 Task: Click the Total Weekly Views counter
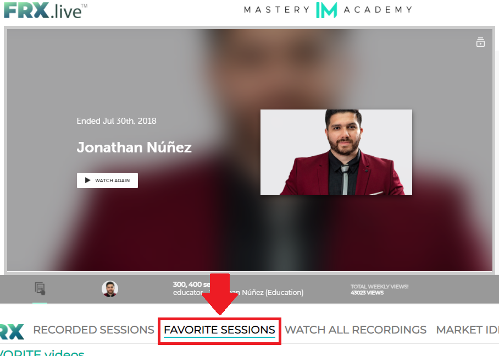tap(379, 289)
